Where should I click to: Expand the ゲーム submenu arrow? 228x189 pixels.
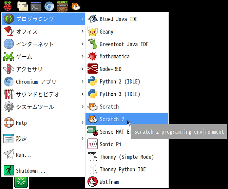82,56
